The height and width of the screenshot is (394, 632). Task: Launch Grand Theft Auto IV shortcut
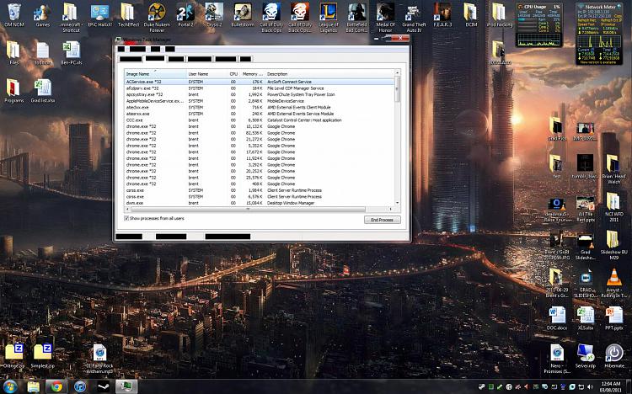[x=414, y=18]
